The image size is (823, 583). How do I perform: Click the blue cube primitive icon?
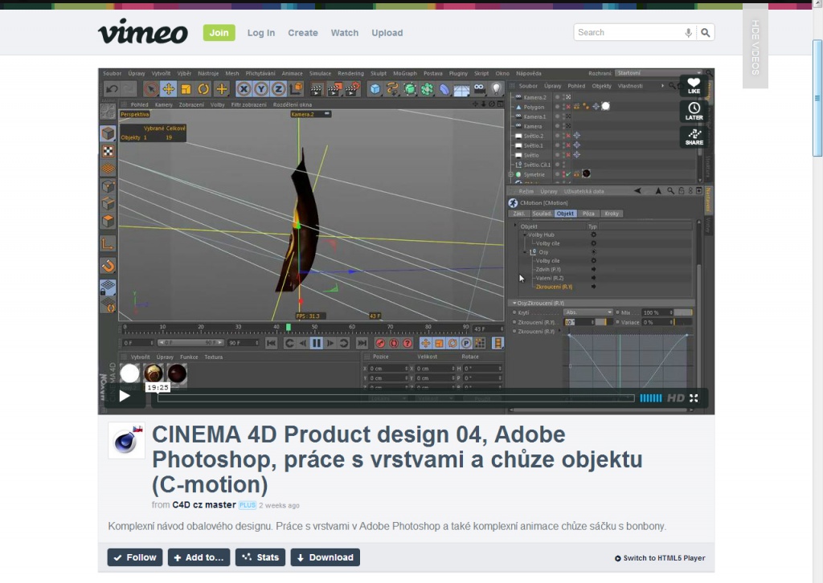coord(375,89)
